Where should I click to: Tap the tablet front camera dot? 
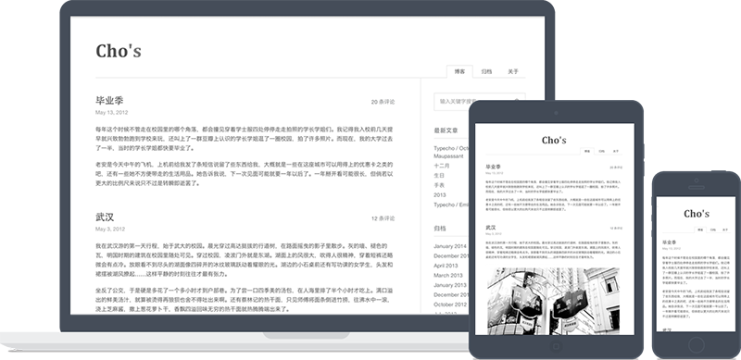pyautogui.click(x=556, y=113)
